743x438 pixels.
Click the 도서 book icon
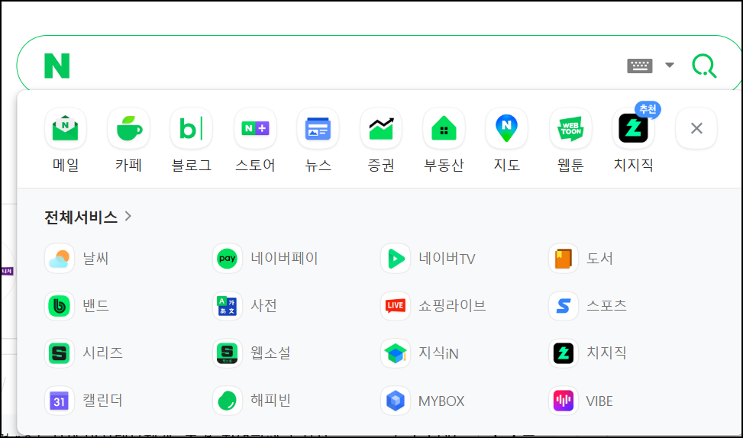564,258
